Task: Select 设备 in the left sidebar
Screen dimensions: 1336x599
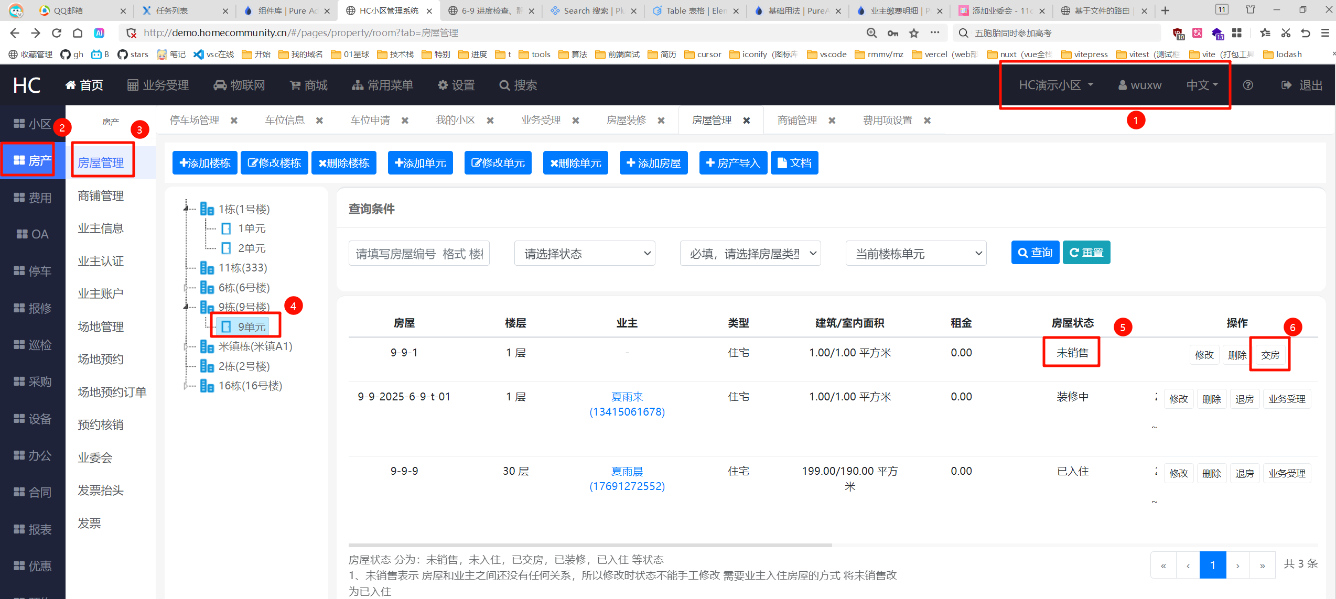Action: point(33,419)
